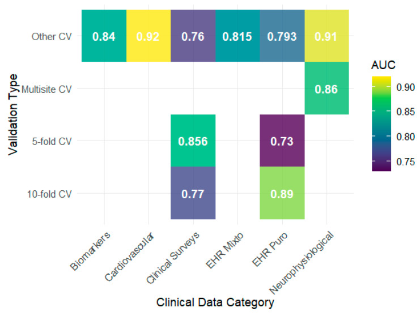
Task: Select the 0.856 five-fold CV cell
Action: [x=193, y=140]
